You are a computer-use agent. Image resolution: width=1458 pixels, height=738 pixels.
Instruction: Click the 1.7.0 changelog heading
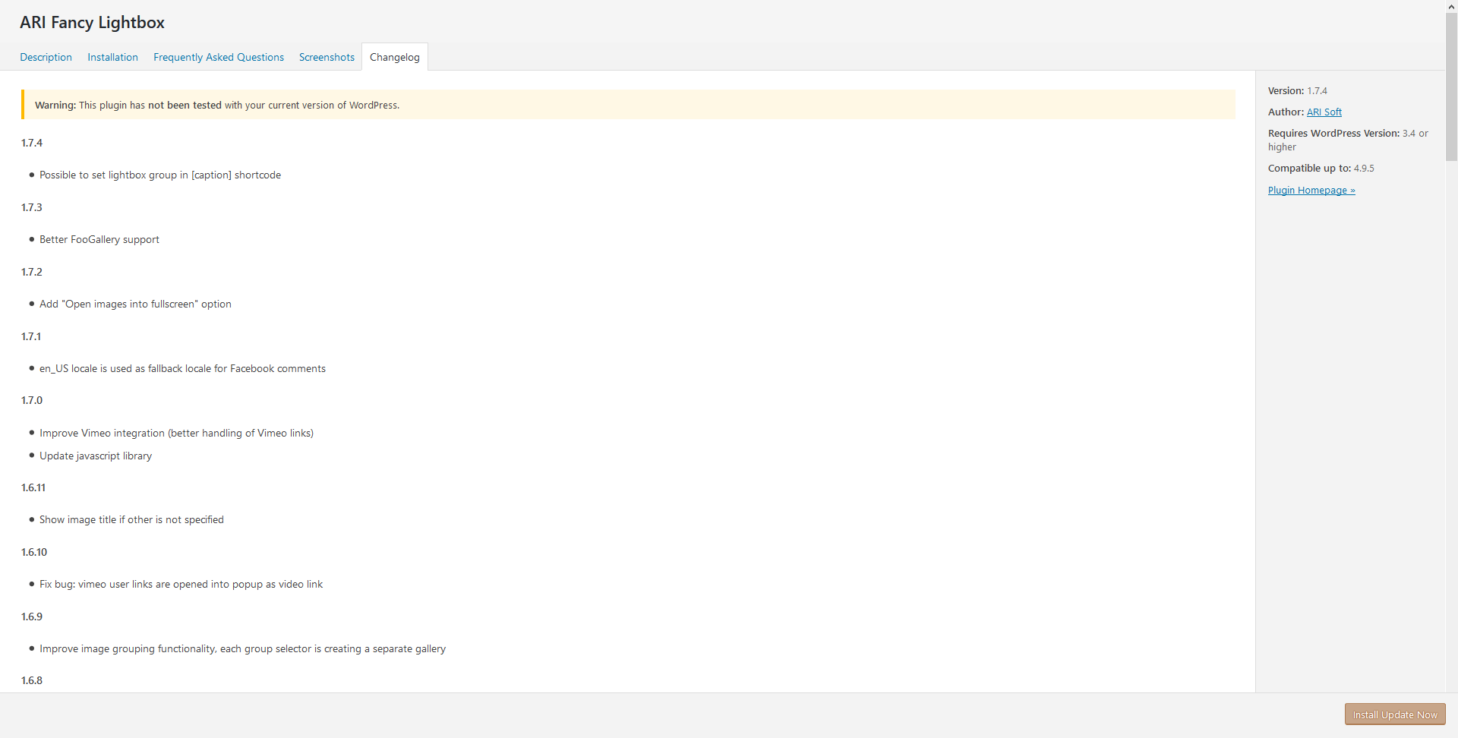(x=32, y=400)
